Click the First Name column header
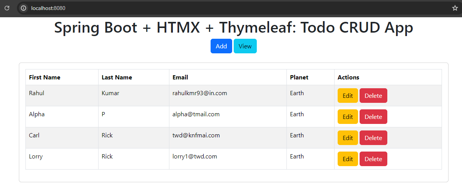 point(45,77)
